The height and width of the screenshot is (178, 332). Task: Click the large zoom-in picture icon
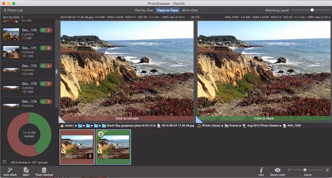point(327,170)
